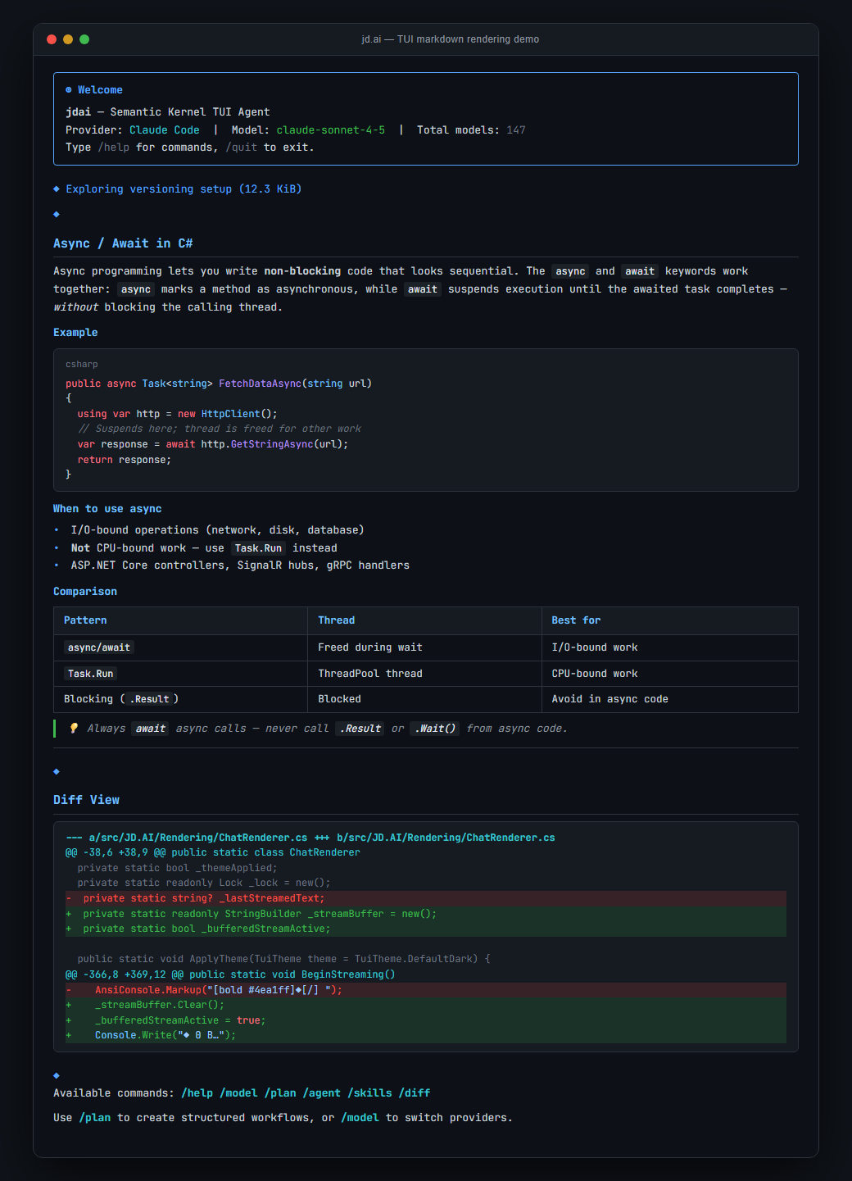Click the red close window dot
852x1181 pixels.
[52, 39]
